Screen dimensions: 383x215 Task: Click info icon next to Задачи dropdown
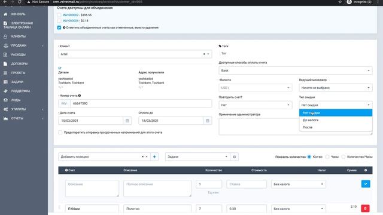pyautogui.click(x=234, y=156)
